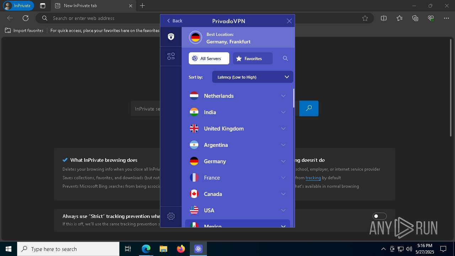Expand United Kingdom server list
Screen dimensions: 455x256
click(x=283, y=128)
